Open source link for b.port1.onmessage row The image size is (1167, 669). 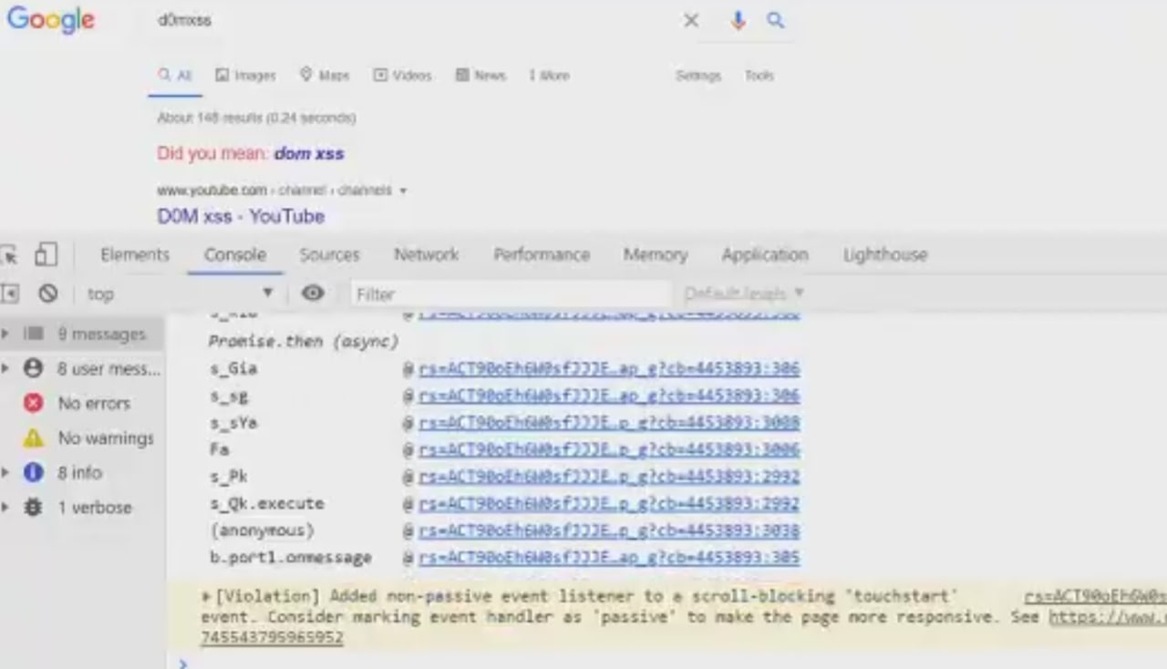[609, 557]
